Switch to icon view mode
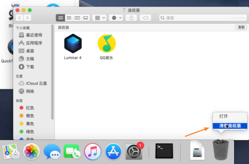 point(60,18)
